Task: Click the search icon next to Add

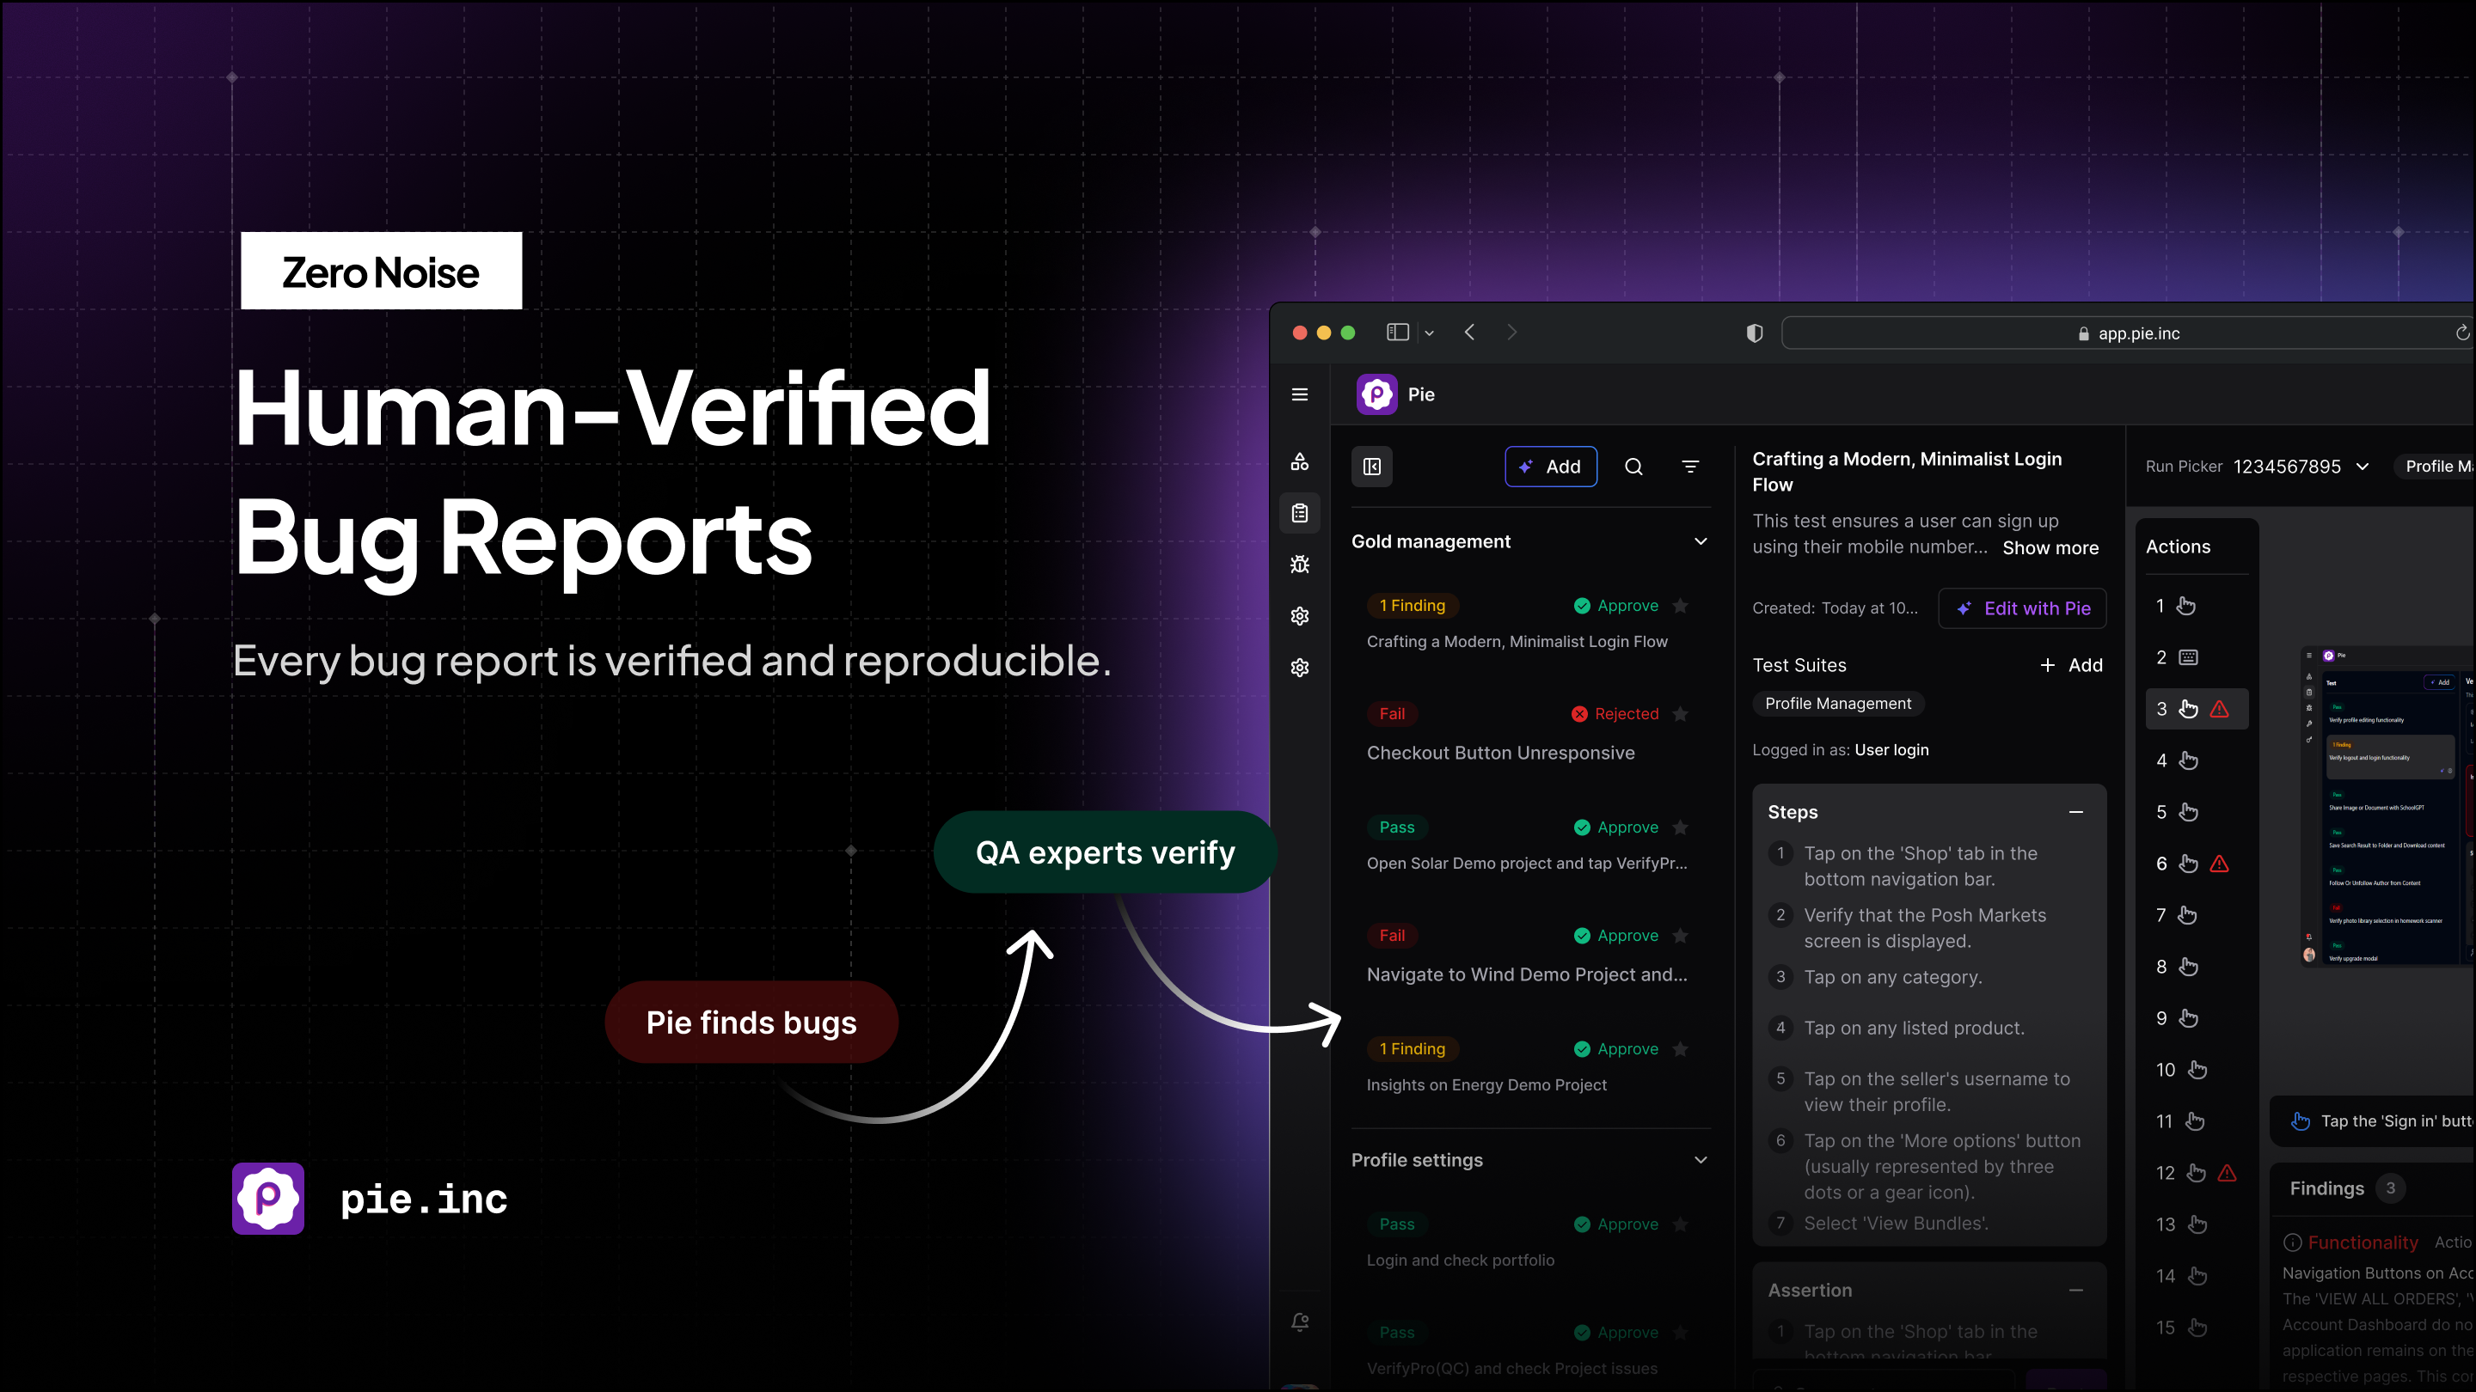Action: [1633, 467]
